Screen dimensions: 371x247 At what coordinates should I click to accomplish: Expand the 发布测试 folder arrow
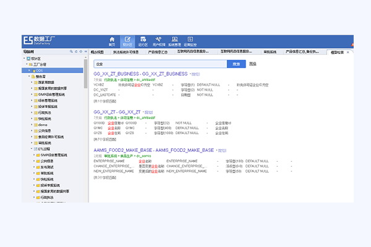(x=34, y=167)
